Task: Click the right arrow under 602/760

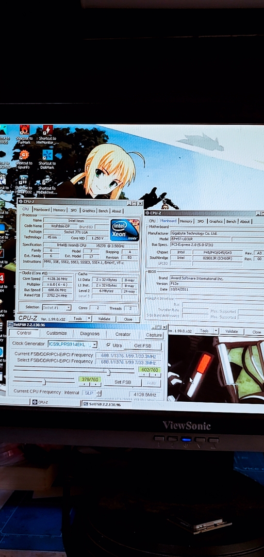Action: coord(155,375)
